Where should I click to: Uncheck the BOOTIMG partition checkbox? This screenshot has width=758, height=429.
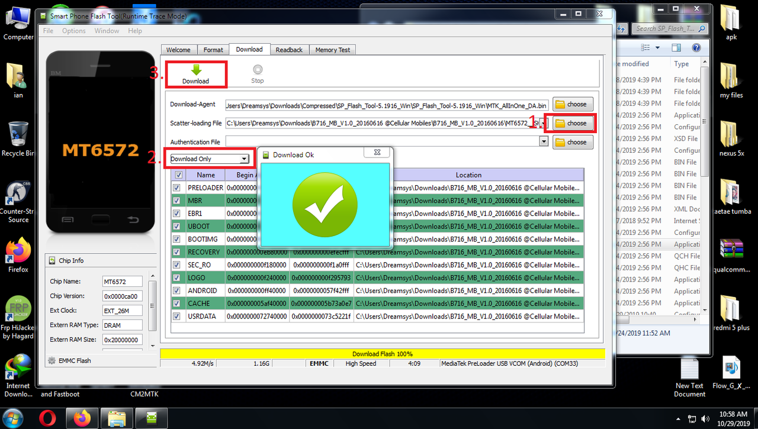pyautogui.click(x=176, y=239)
